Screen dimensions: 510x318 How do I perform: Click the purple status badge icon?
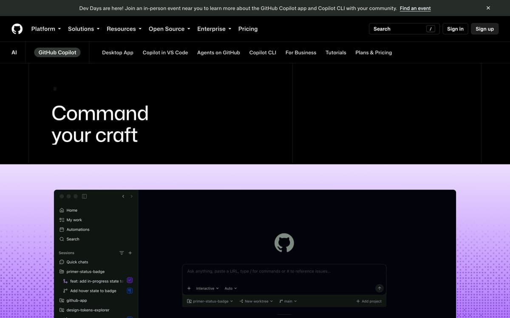pos(130,280)
